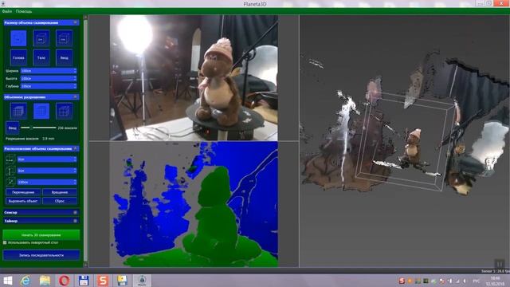Open the second position offset dropdown
Screen dimensions: 510x287
pos(47,171)
